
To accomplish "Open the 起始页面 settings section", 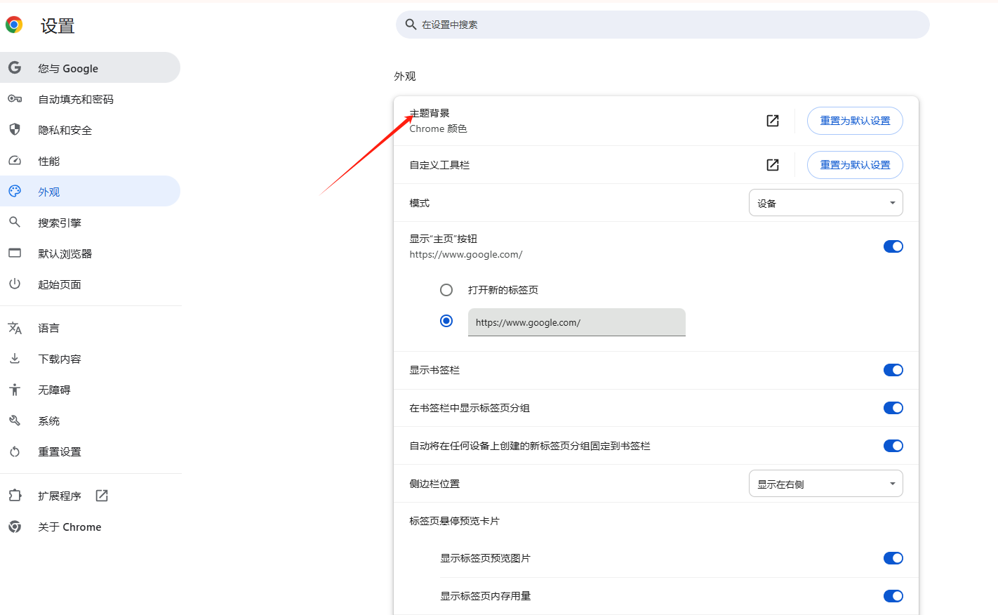I will (90, 284).
